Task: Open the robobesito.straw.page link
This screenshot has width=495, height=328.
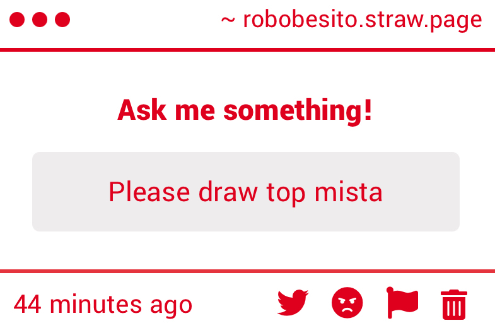Action: (x=362, y=20)
